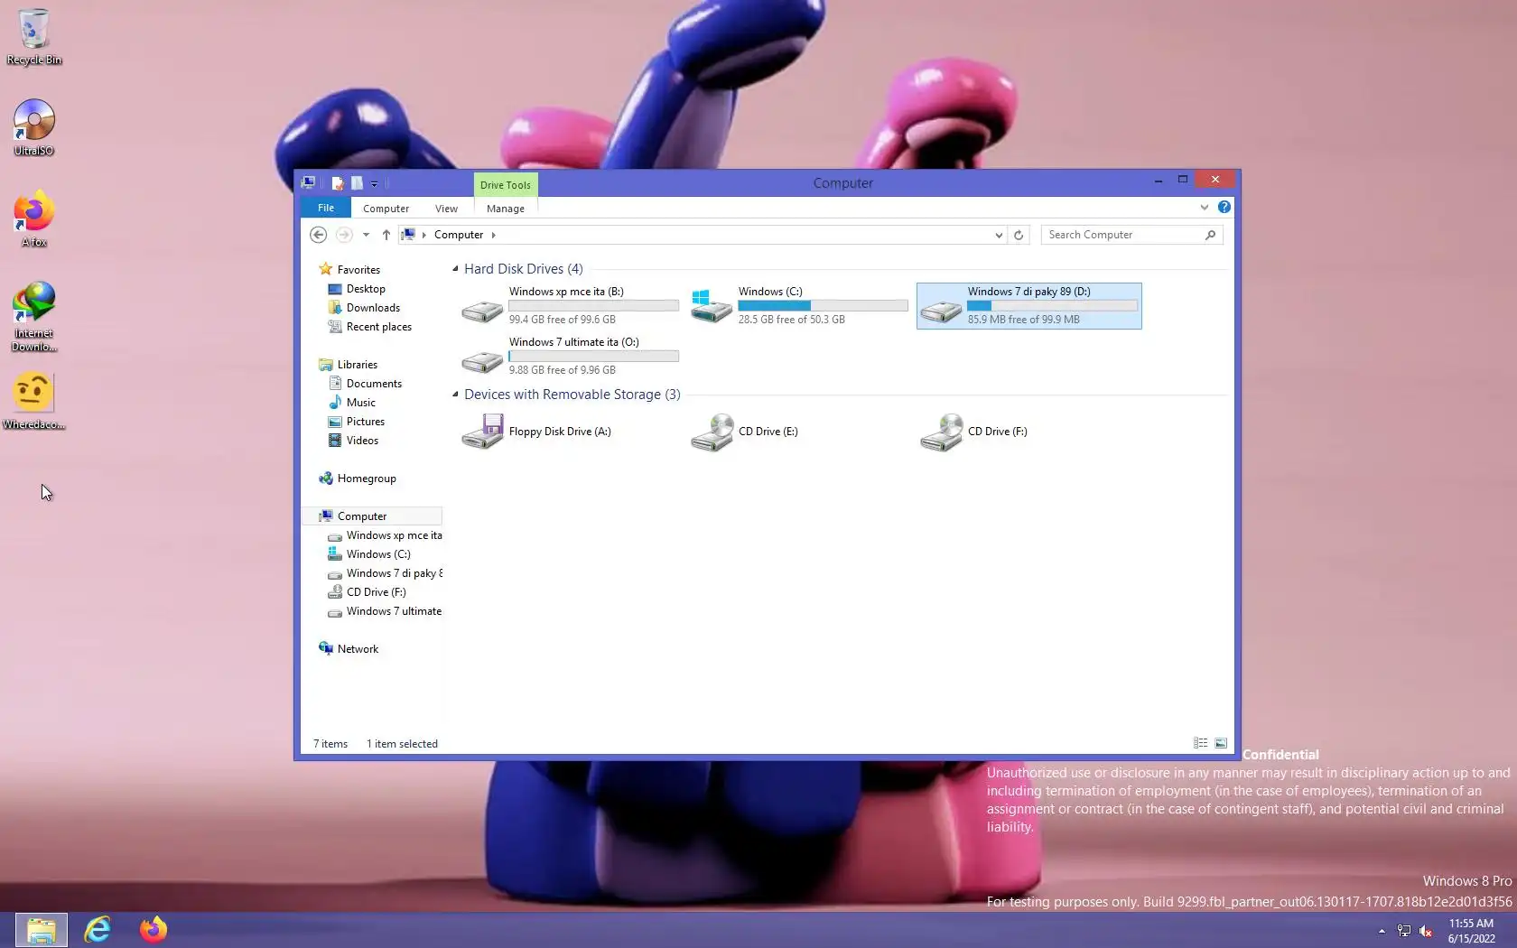Open Desktop in Favorites
This screenshot has height=948, width=1517.
pos(366,289)
